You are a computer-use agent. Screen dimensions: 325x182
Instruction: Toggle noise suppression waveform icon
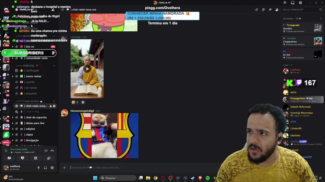[x=46, y=151]
